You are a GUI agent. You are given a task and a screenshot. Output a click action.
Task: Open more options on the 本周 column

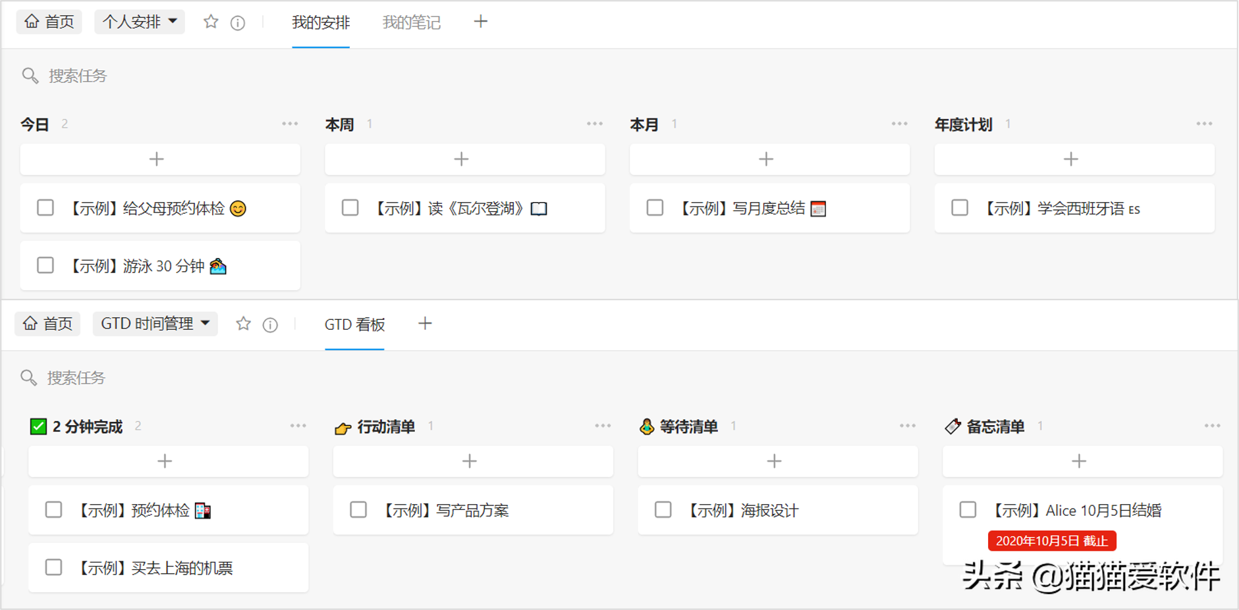point(594,123)
